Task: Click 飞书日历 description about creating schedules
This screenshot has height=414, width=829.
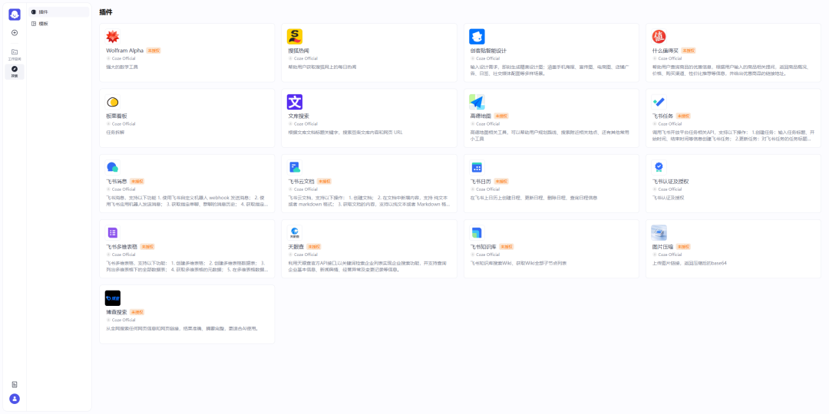Action: [534, 198]
